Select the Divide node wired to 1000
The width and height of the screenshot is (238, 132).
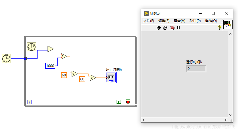click(63, 56)
